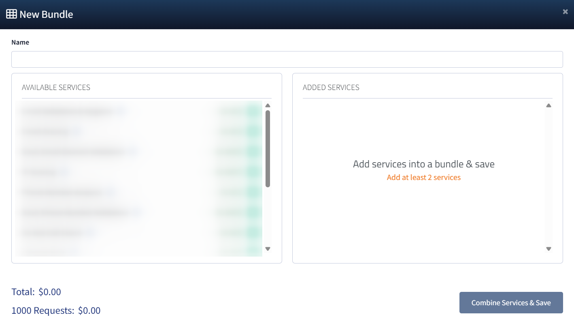
Task: Add the third available service via green button
Action: pyautogui.click(x=254, y=152)
